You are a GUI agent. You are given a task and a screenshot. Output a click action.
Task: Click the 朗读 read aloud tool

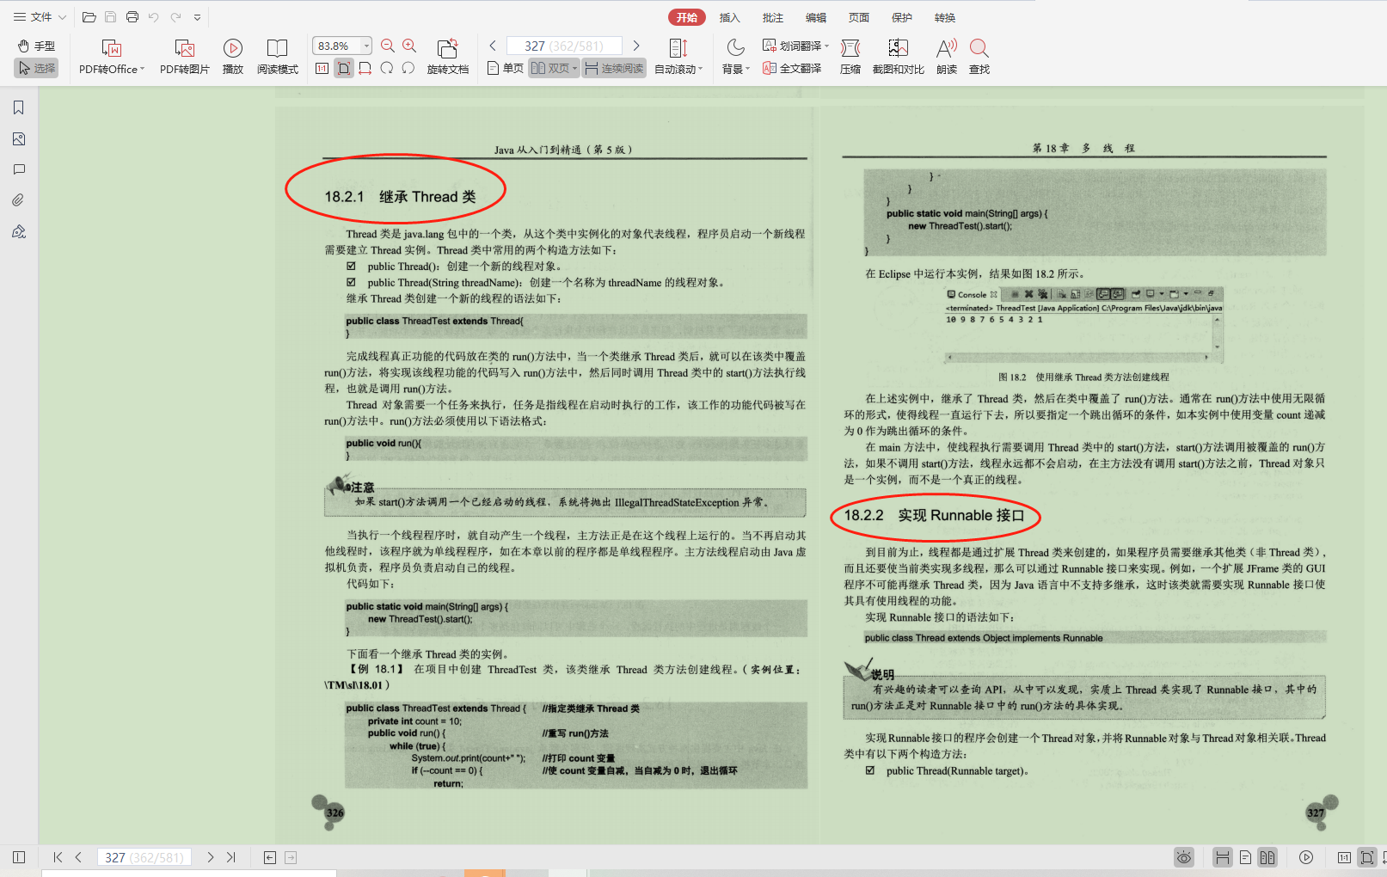click(x=947, y=57)
